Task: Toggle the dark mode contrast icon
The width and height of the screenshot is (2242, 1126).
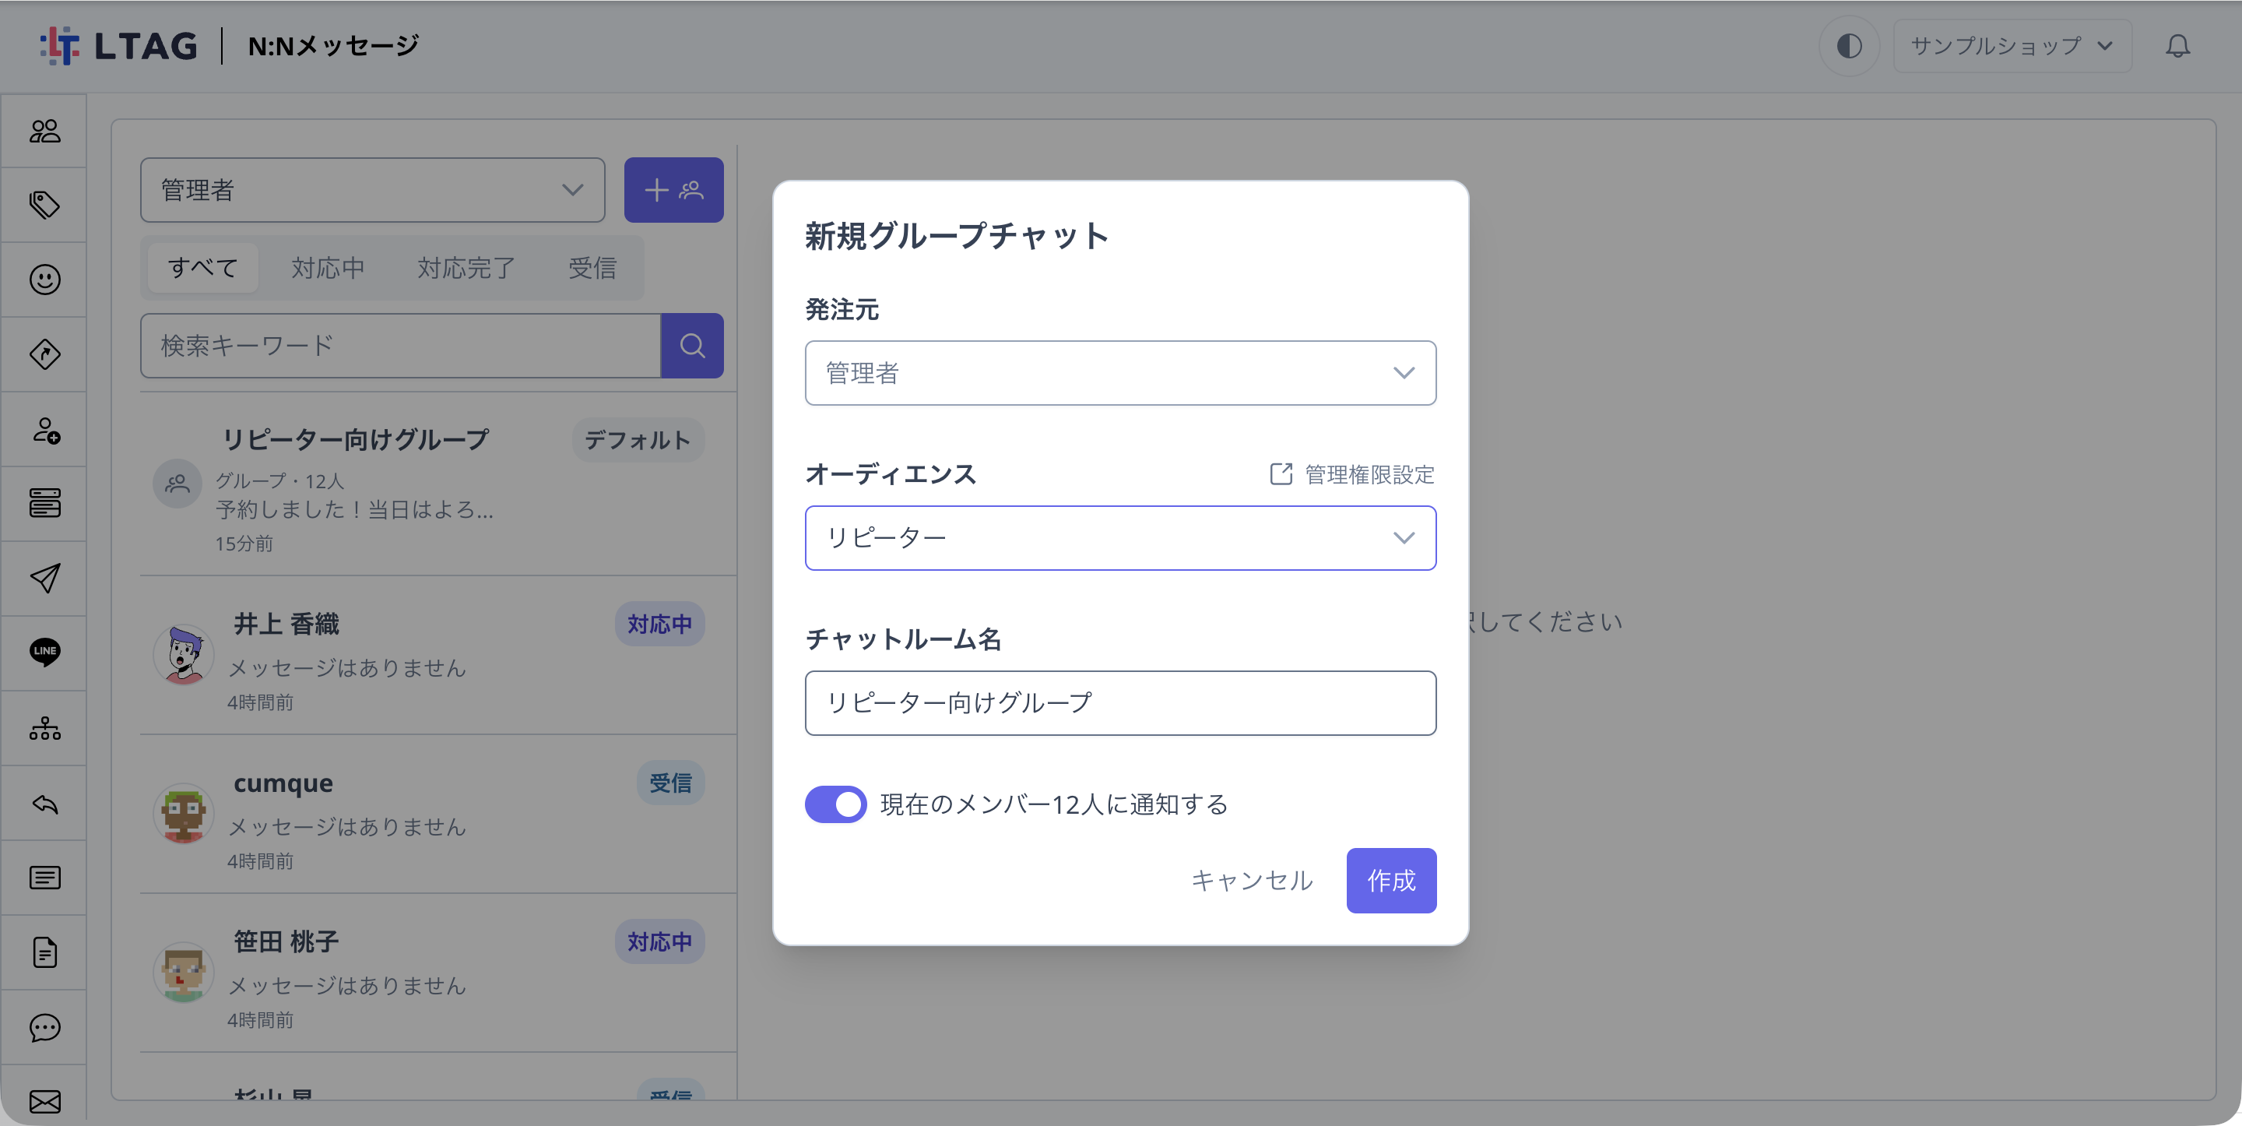Action: 1849,45
